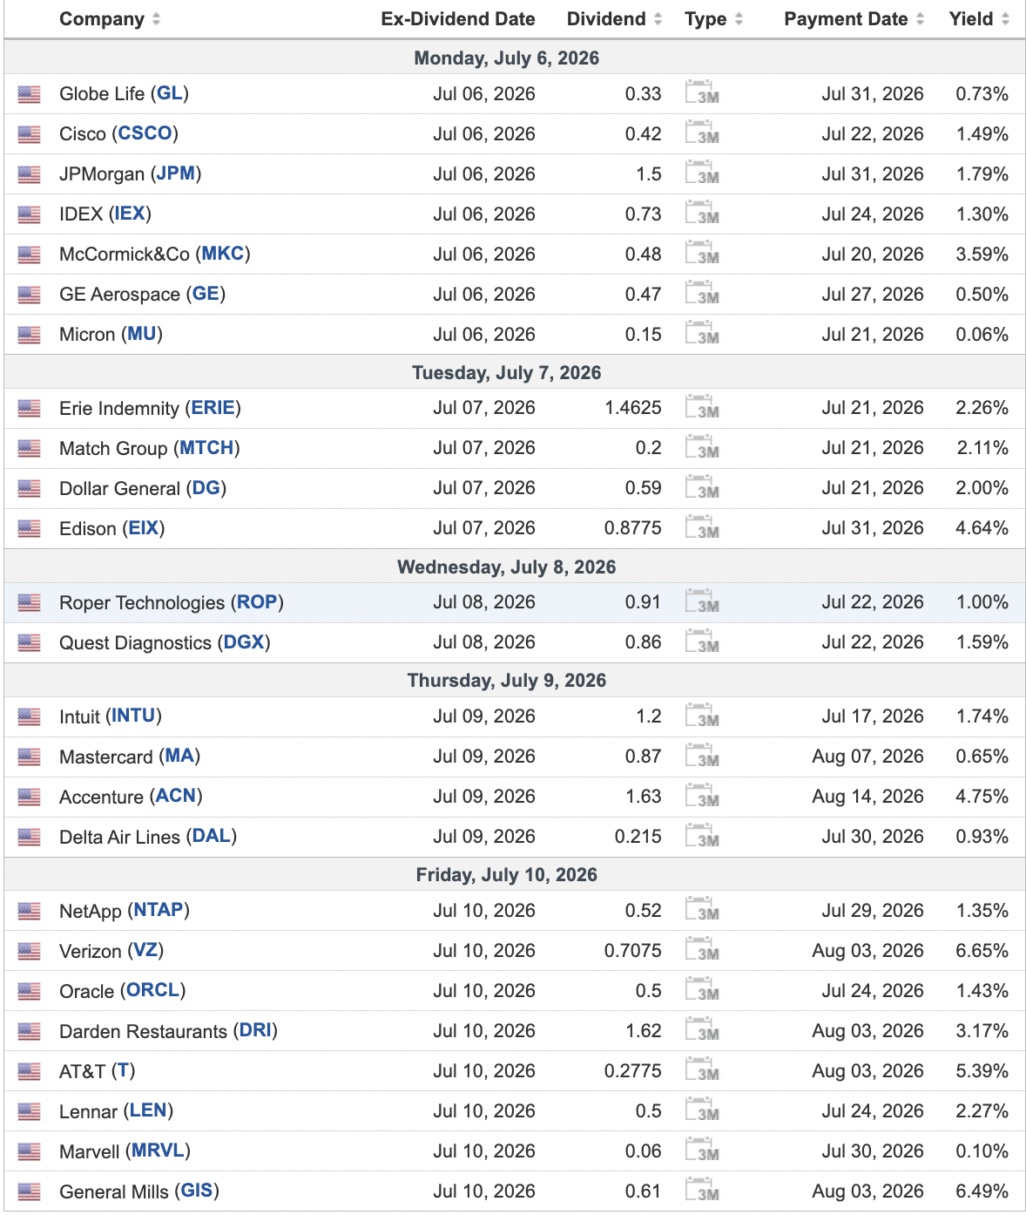
Task: Click the 3M calendar icon for Edison
Action: (x=702, y=527)
